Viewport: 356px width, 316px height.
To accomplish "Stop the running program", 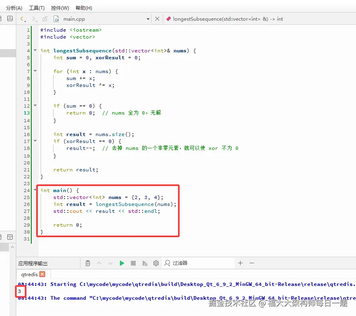I will pyautogui.click(x=133, y=263).
